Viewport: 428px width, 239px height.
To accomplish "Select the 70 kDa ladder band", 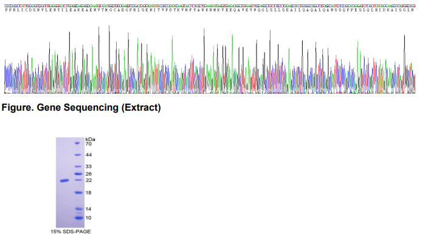I will (78, 143).
